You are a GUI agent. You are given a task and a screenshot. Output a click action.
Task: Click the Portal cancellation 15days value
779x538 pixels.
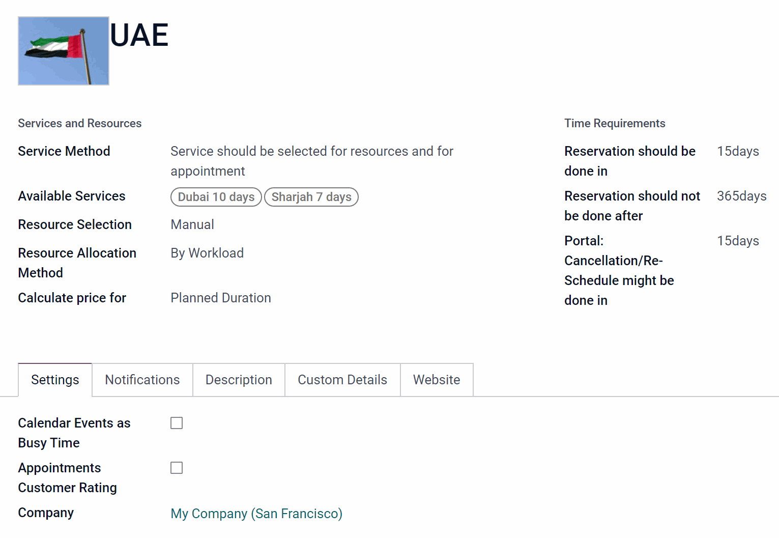click(738, 241)
